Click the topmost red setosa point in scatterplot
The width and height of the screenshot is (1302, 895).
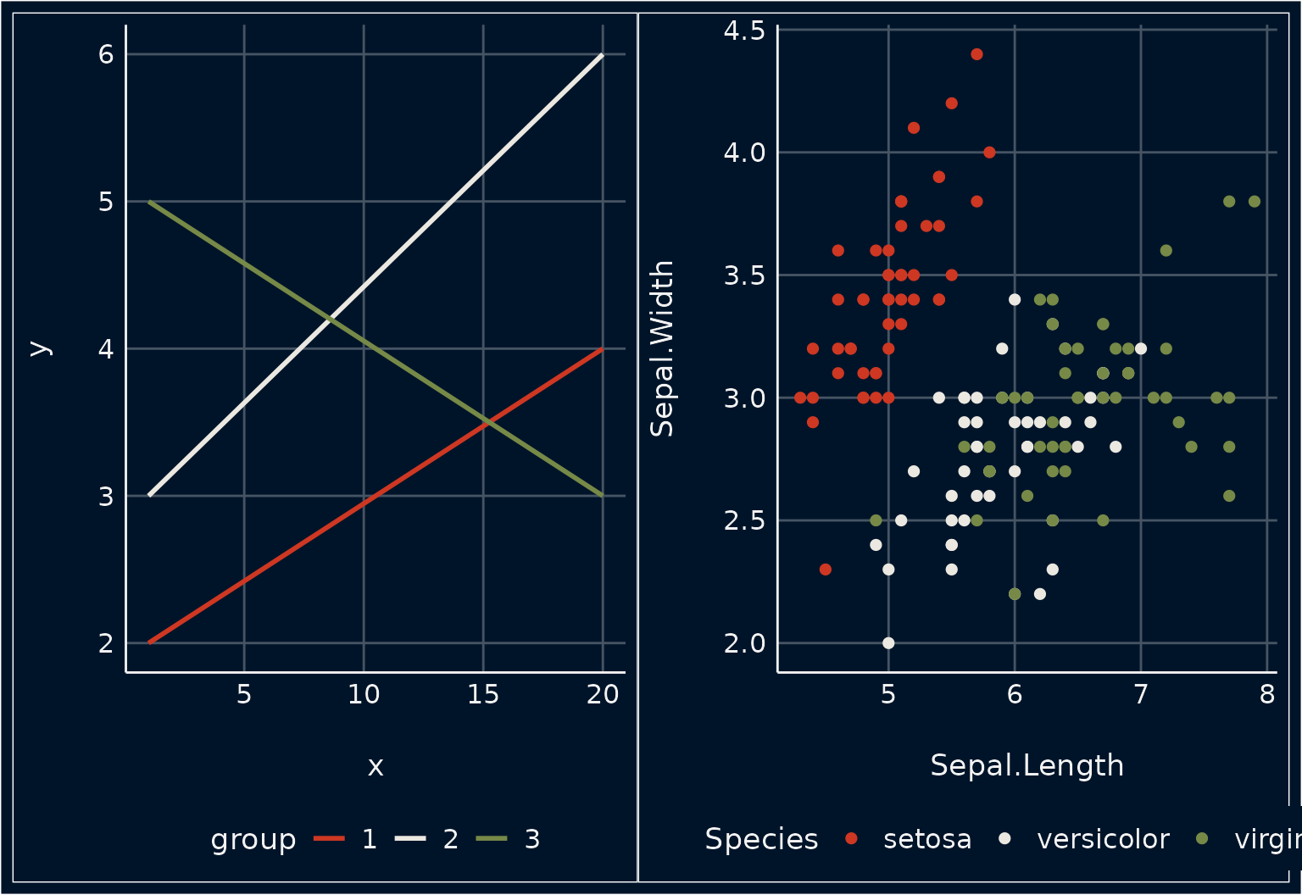[x=976, y=54]
